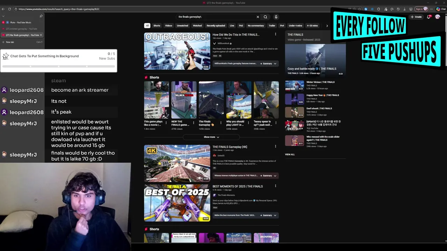447x251 pixels.
Task: Open YouTube account avatar menu
Action: point(438,17)
